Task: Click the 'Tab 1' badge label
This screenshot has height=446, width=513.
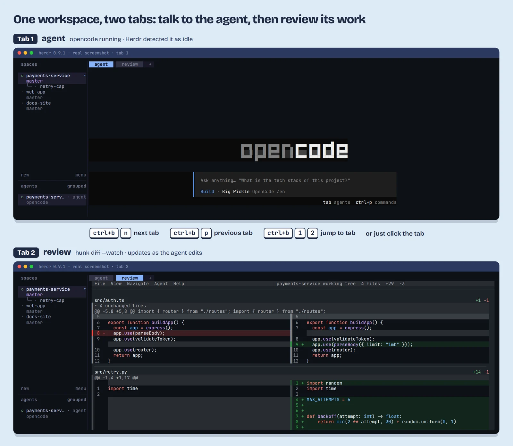Action: point(25,39)
